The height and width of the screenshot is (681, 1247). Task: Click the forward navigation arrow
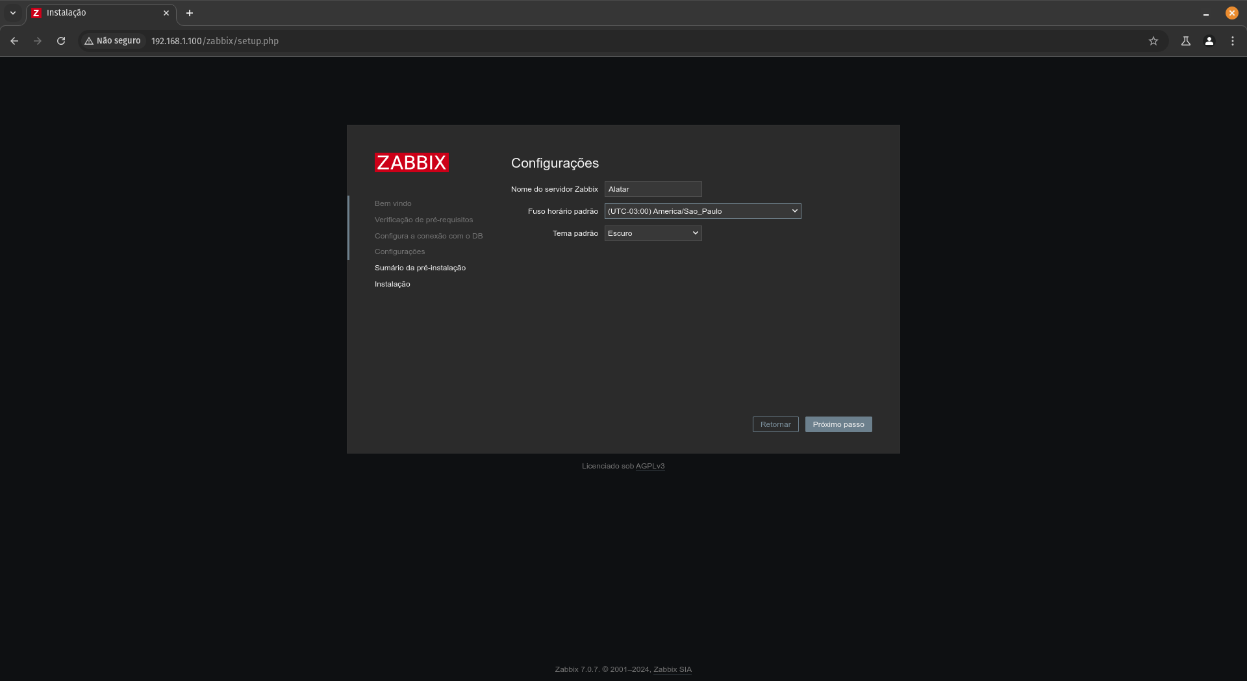pyautogui.click(x=38, y=40)
